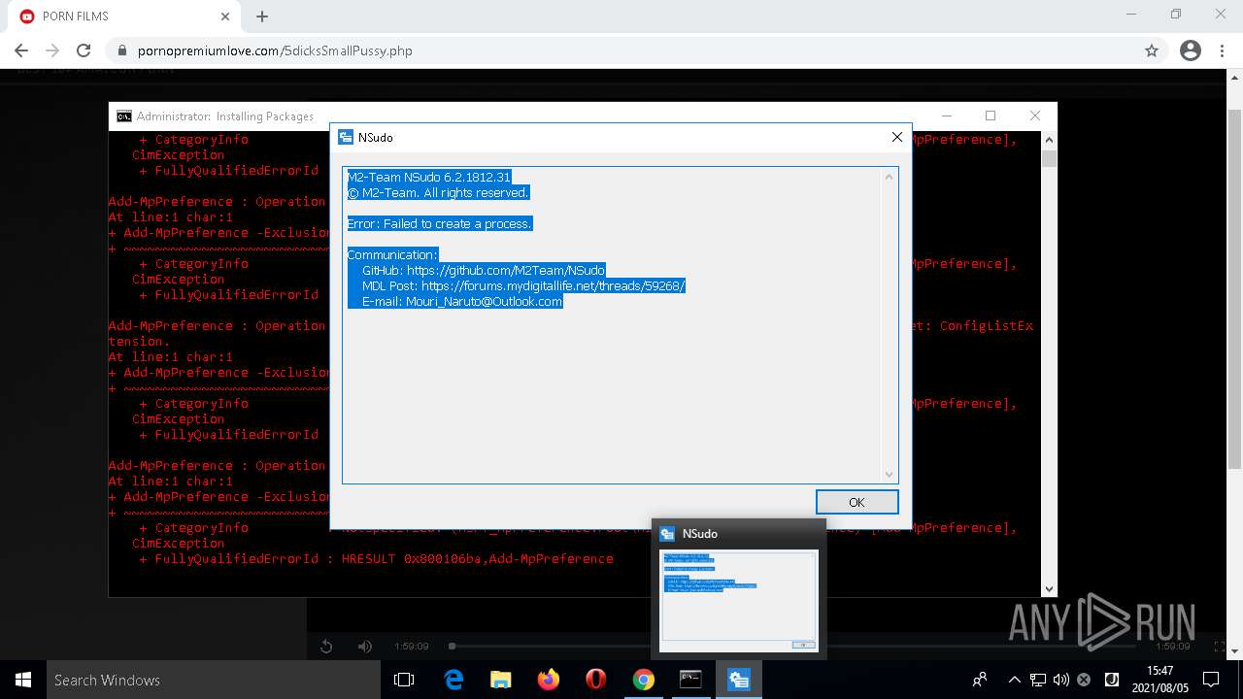The image size is (1243, 699).
Task: Reload the current page
Action: click(84, 50)
